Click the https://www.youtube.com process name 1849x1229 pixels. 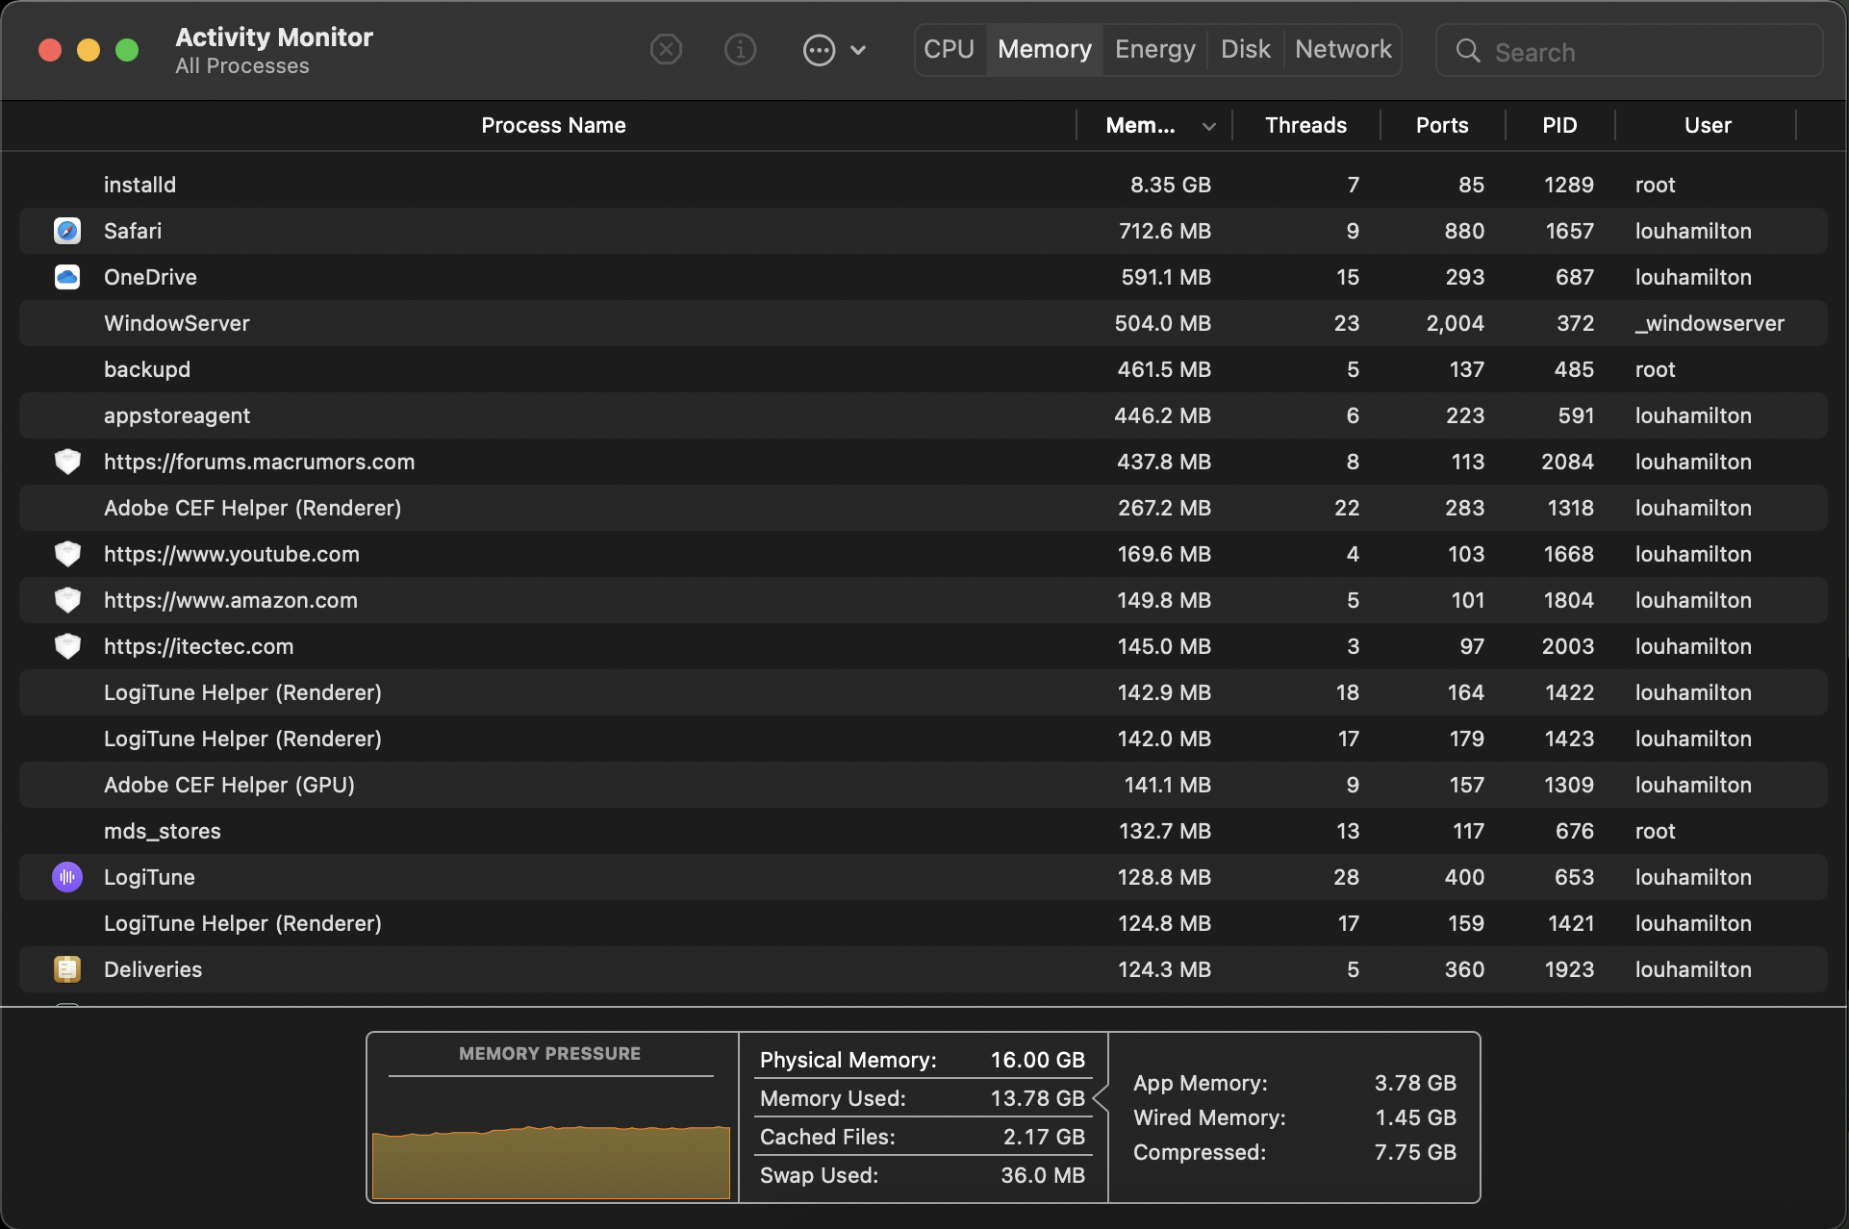pyautogui.click(x=232, y=554)
